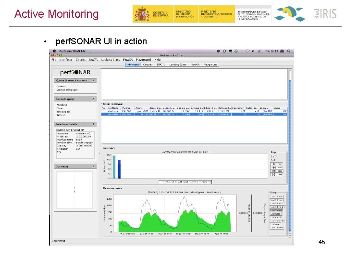Collapse the Interface details panel
The image size is (346, 260).
coord(93,124)
